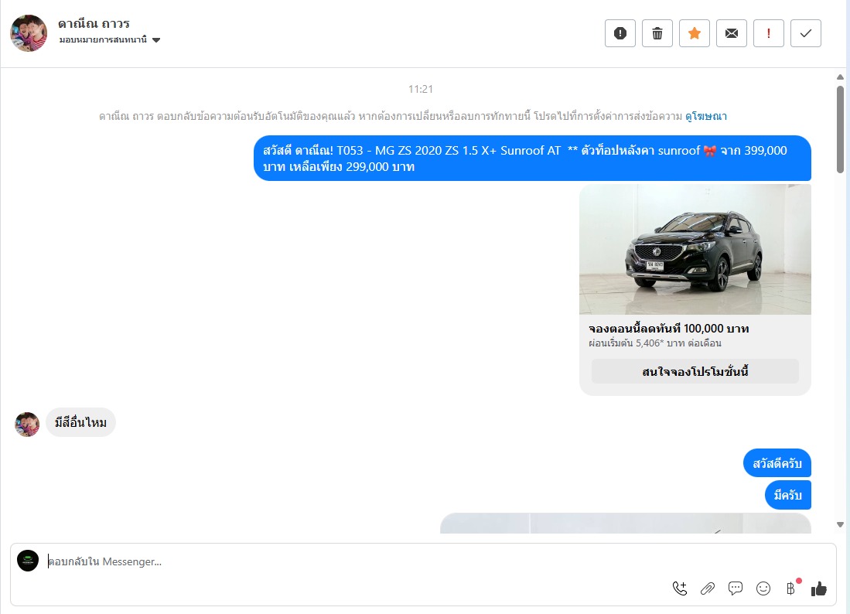Open assign conversation dropdown arrow
This screenshot has width=850, height=614.
point(156,40)
